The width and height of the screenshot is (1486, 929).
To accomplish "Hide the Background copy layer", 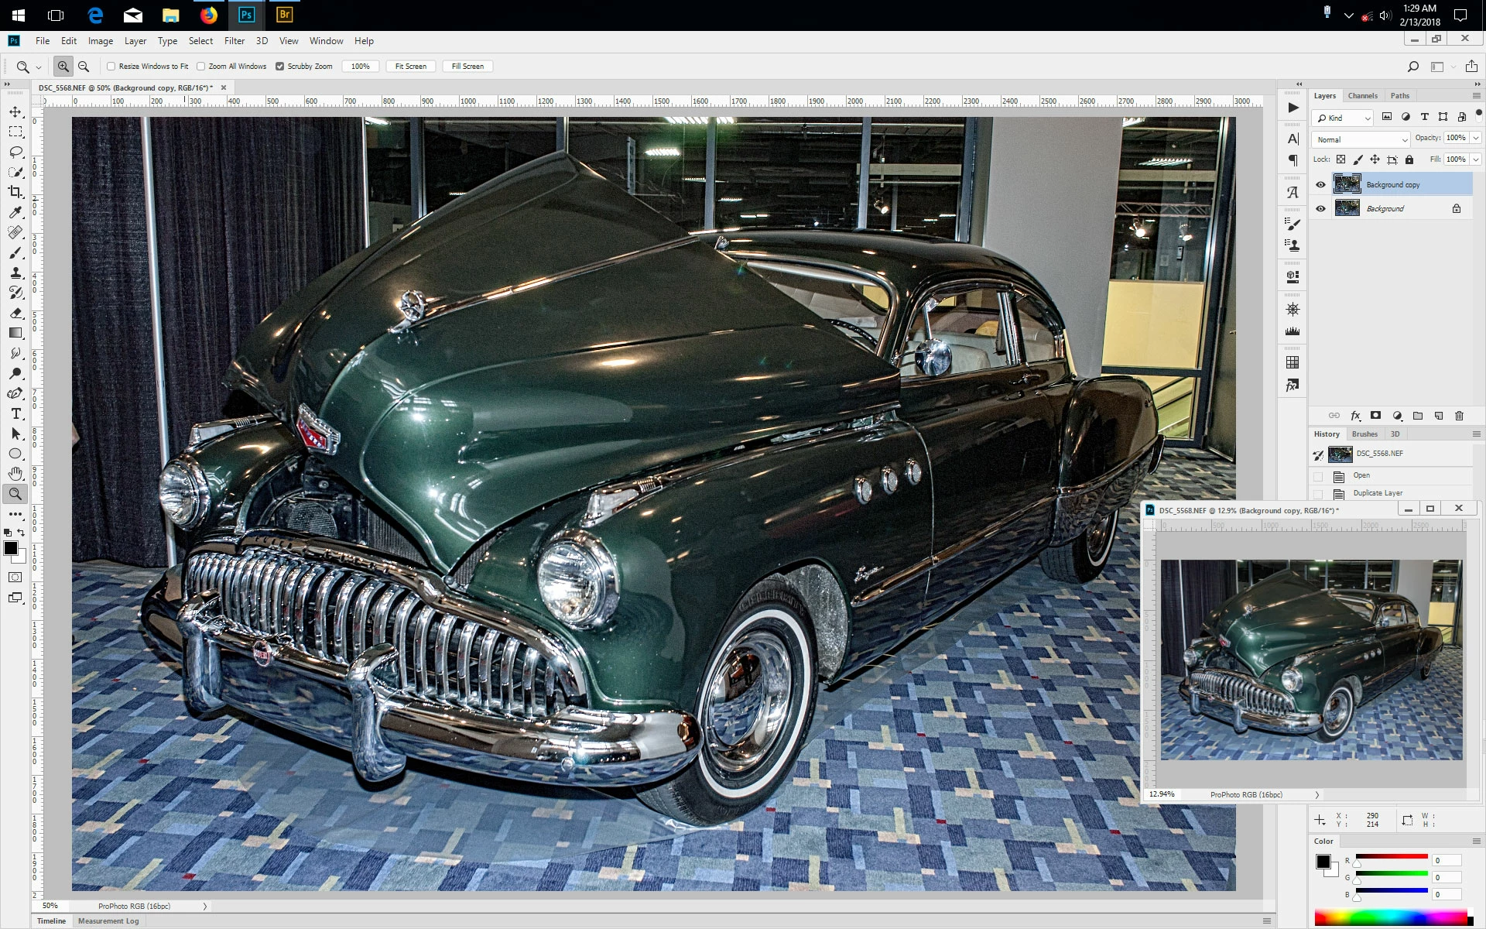I will tap(1320, 184).
